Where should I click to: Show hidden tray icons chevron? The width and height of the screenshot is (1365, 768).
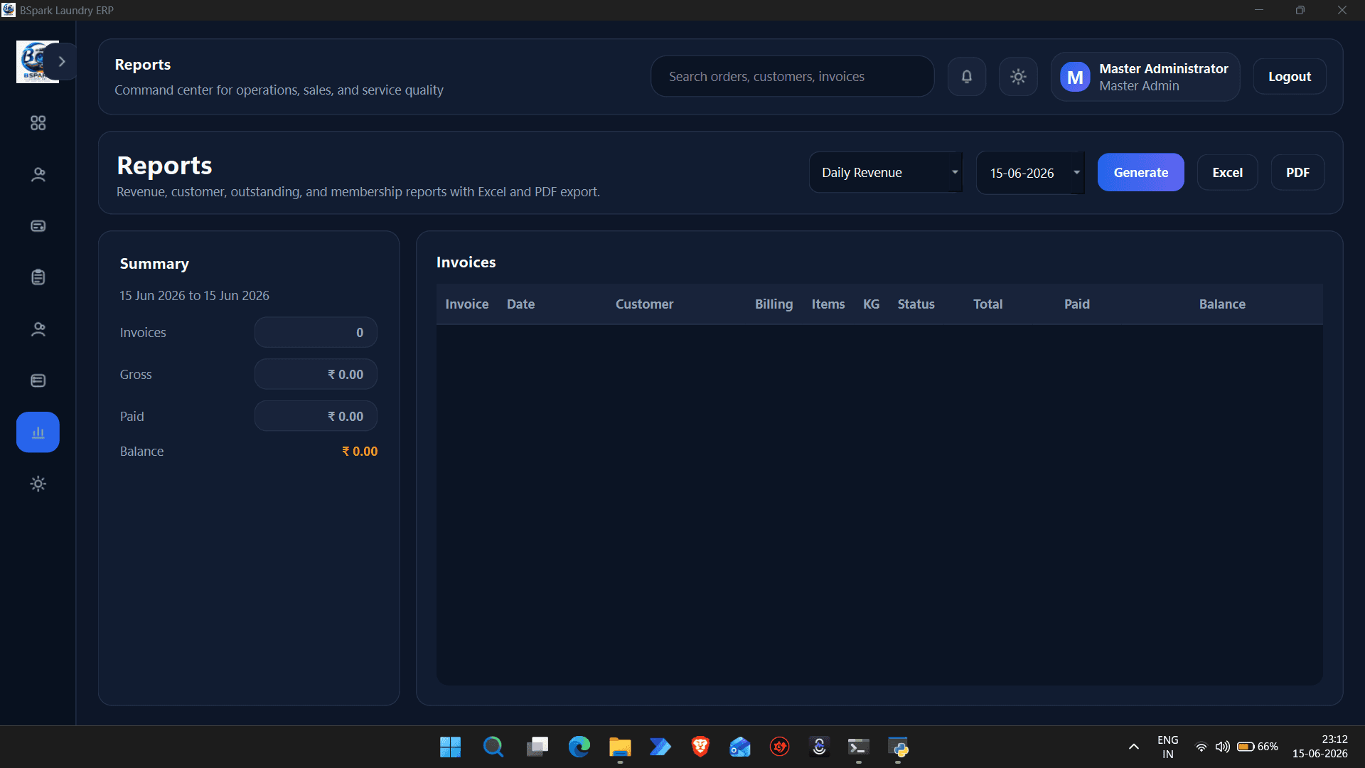point(1134,747)
